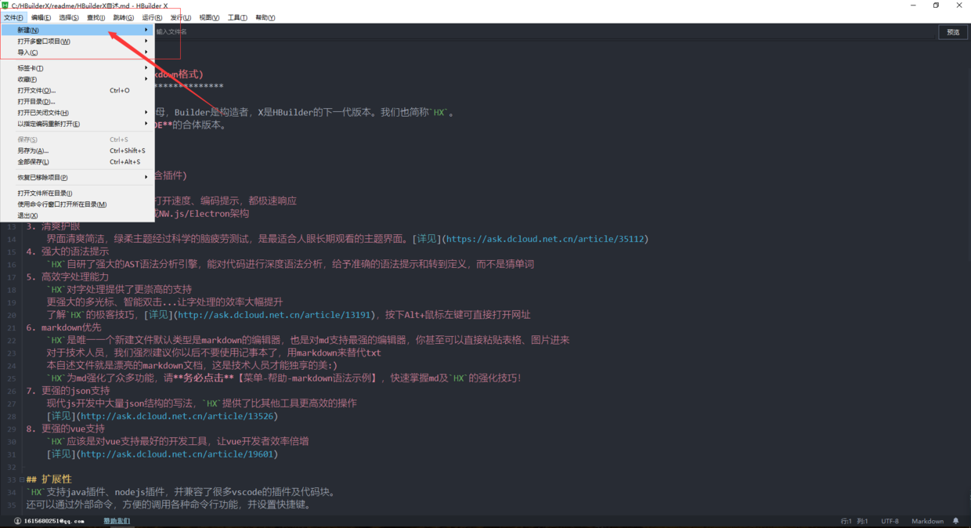The height and width of the screenshot is (528, 971).
Task: Open the 编辑(E) menu
Action: [41, 17]
